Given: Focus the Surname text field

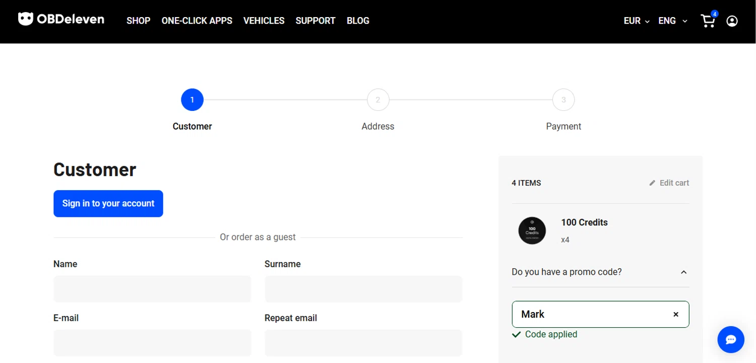Looking at the screenshot, I should coord(363,289).
